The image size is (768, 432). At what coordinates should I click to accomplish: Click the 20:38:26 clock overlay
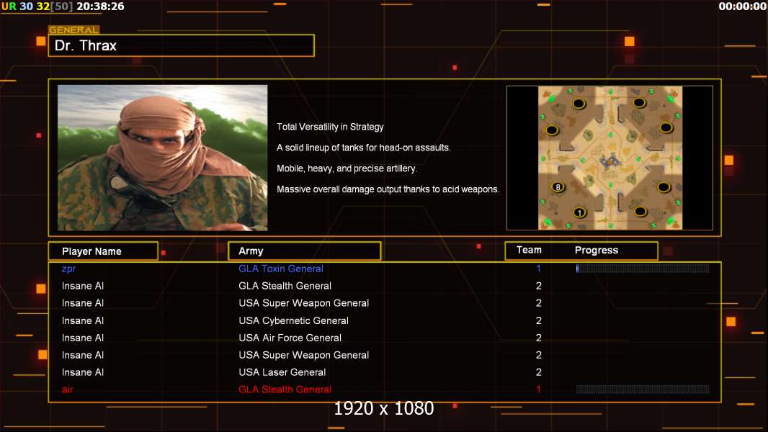pyautogui.click(x=100, y=6)
